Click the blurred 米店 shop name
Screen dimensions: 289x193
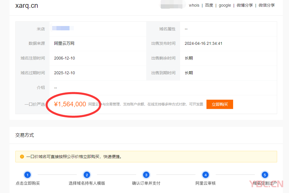(x=61, y=28)
